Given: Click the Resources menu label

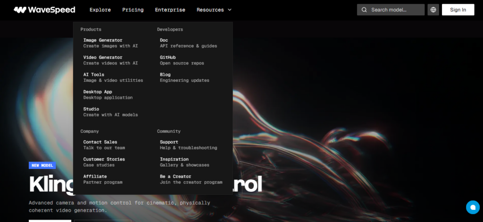Looking at the screenshot, I should coord(210,10).
